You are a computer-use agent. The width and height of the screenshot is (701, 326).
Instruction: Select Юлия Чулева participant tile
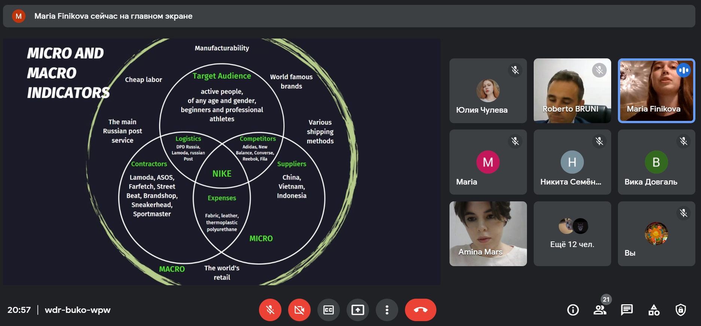pyautogui.click(x=488, y=91)
